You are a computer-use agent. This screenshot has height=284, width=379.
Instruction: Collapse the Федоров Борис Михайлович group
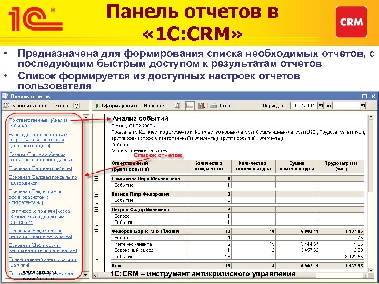(96, 231)
